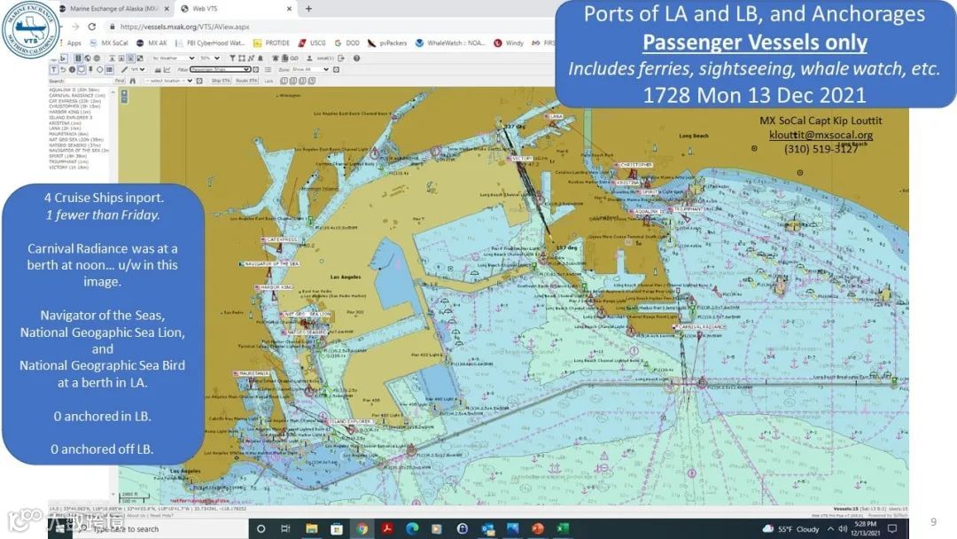This screenshot has height=539, width=957.
Task: Open the WhaleWatch NOAA bookmark
Action: coord(451,43)
